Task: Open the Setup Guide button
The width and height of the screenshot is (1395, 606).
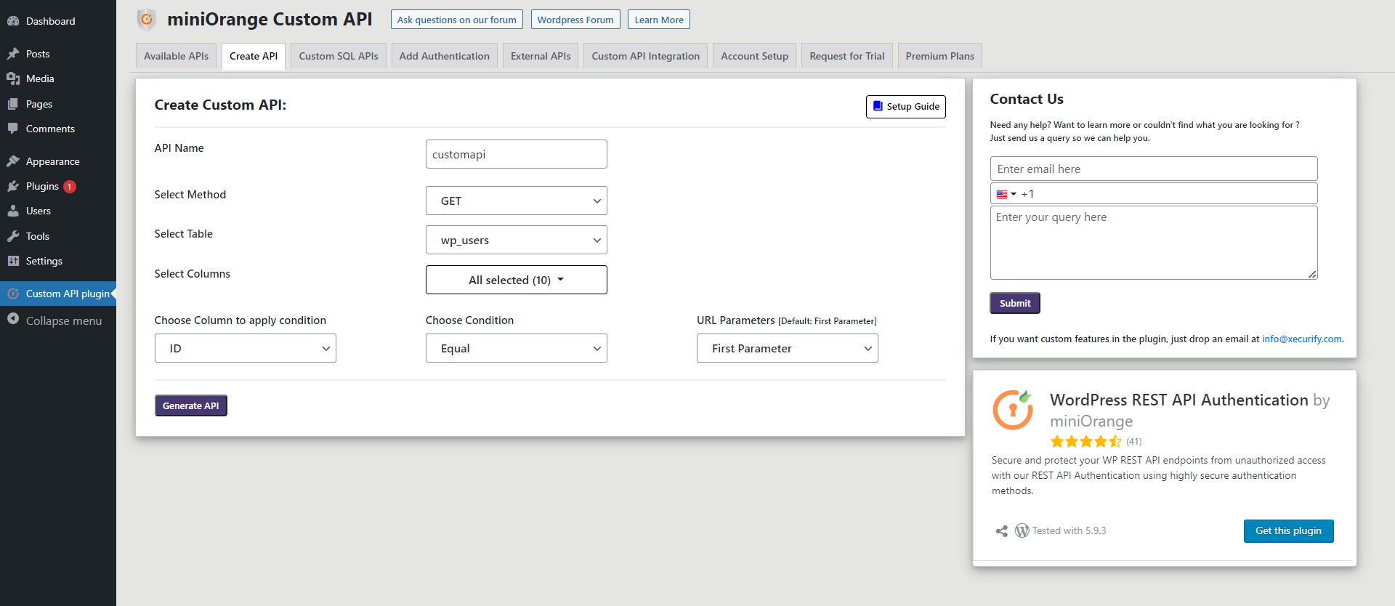Action: coord(906,106)
